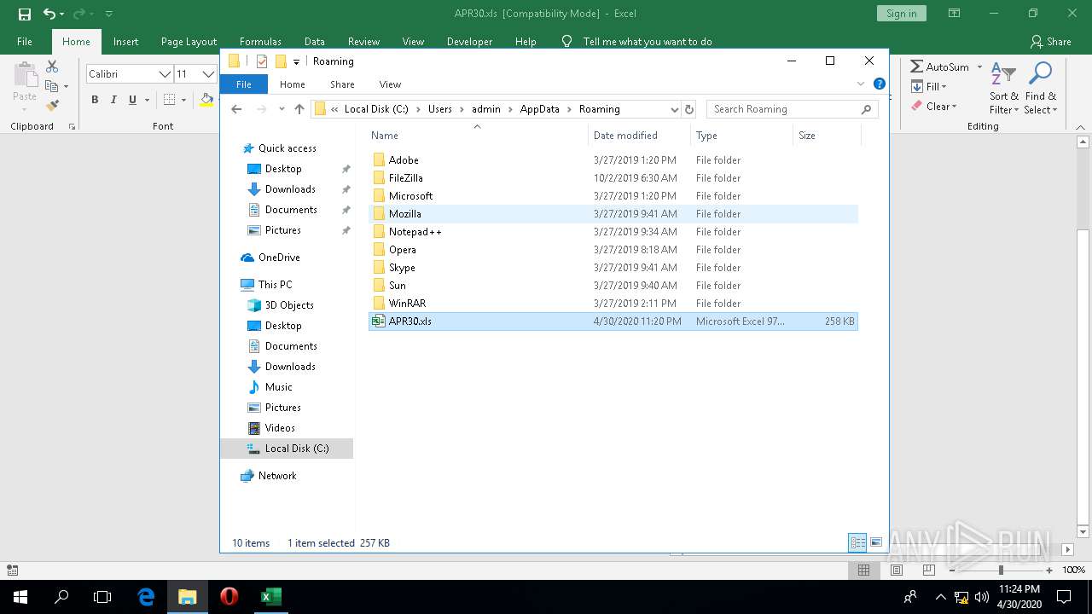Screen dimensions: 1092x614
Task: Switch to Details view icon in Explorer status bar
Action: pos(857,542)
